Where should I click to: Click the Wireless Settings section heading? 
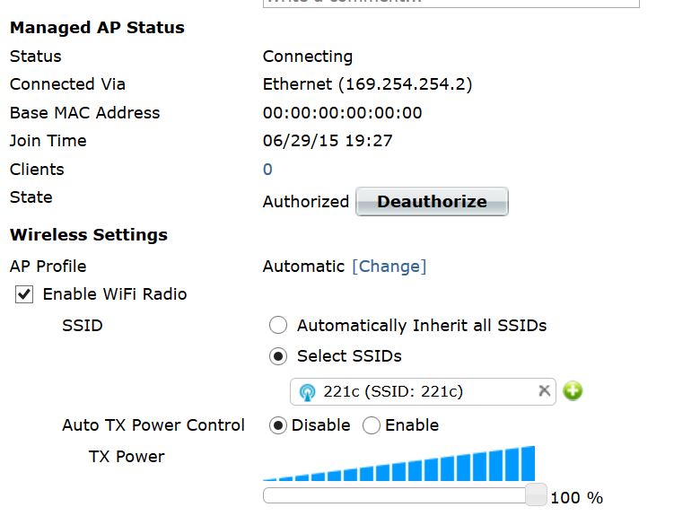[x=89, y=235]
